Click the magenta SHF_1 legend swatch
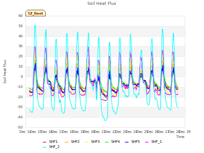 coord(147,142)
